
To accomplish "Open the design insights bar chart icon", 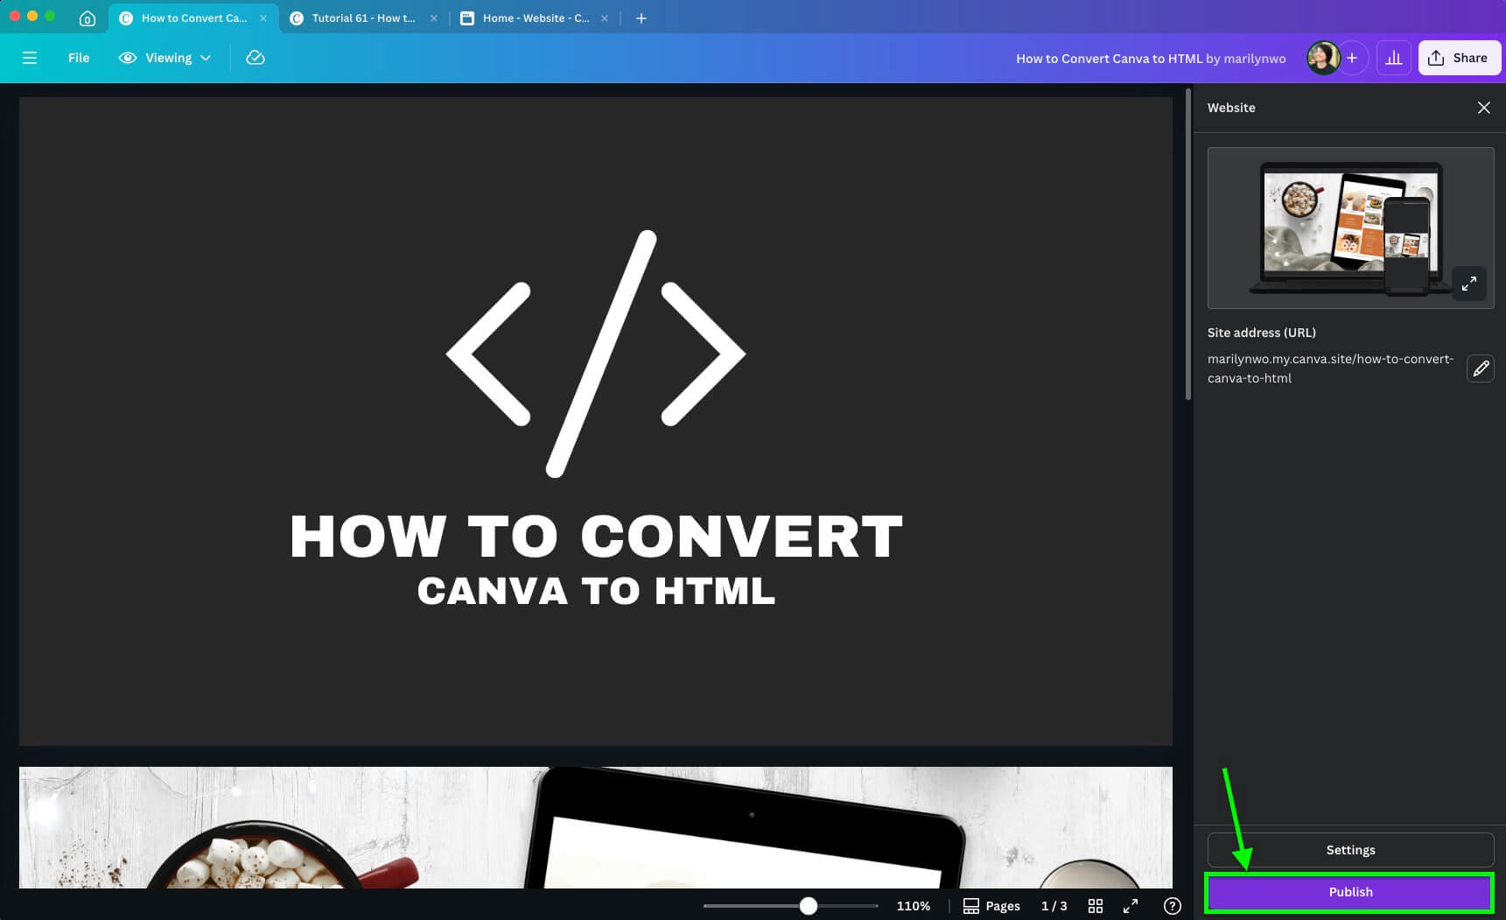I will point(1394,57).
